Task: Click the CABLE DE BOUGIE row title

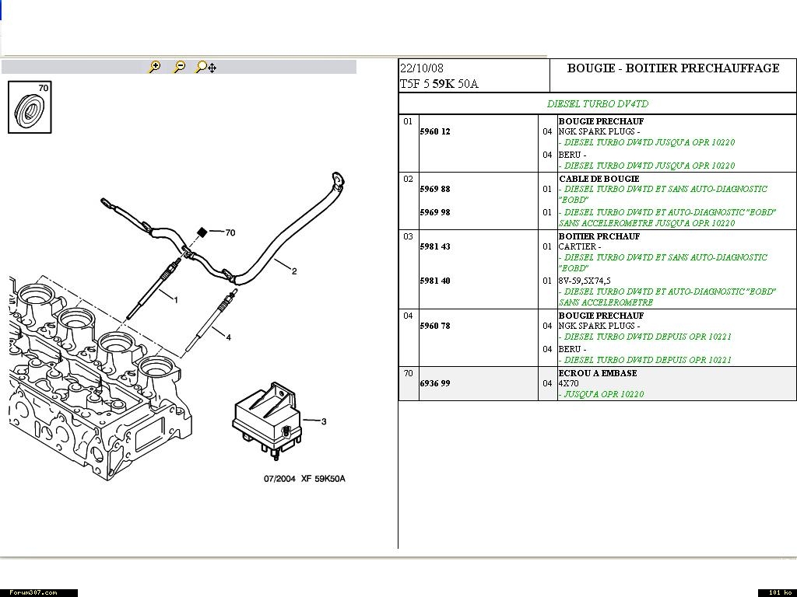Action: point(599,179)
